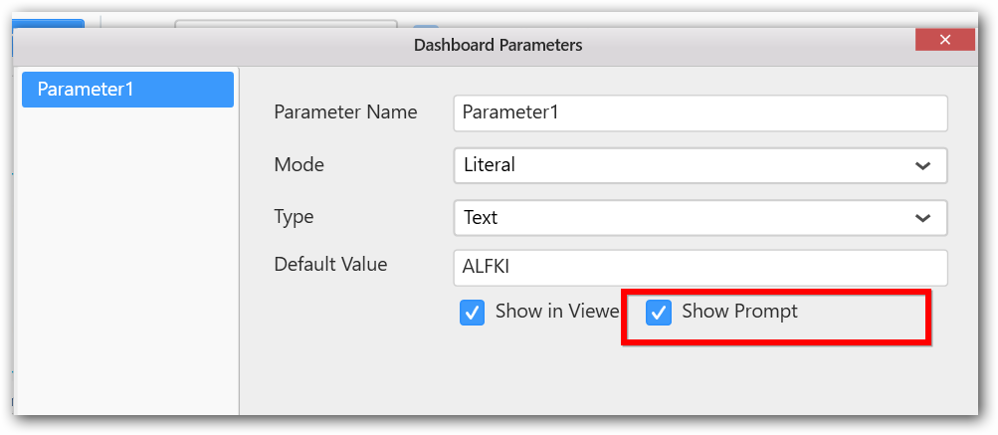Click the blue button behind the dialog's top-left
The width and height of the screenshot is (998, 435).
point(48,23)
